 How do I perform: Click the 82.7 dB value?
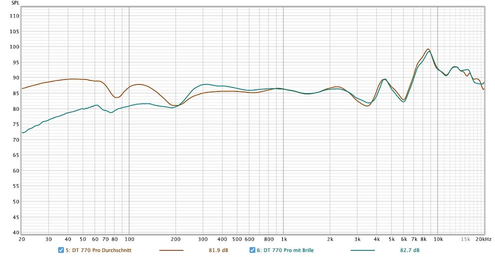click(x=410, y=251)
